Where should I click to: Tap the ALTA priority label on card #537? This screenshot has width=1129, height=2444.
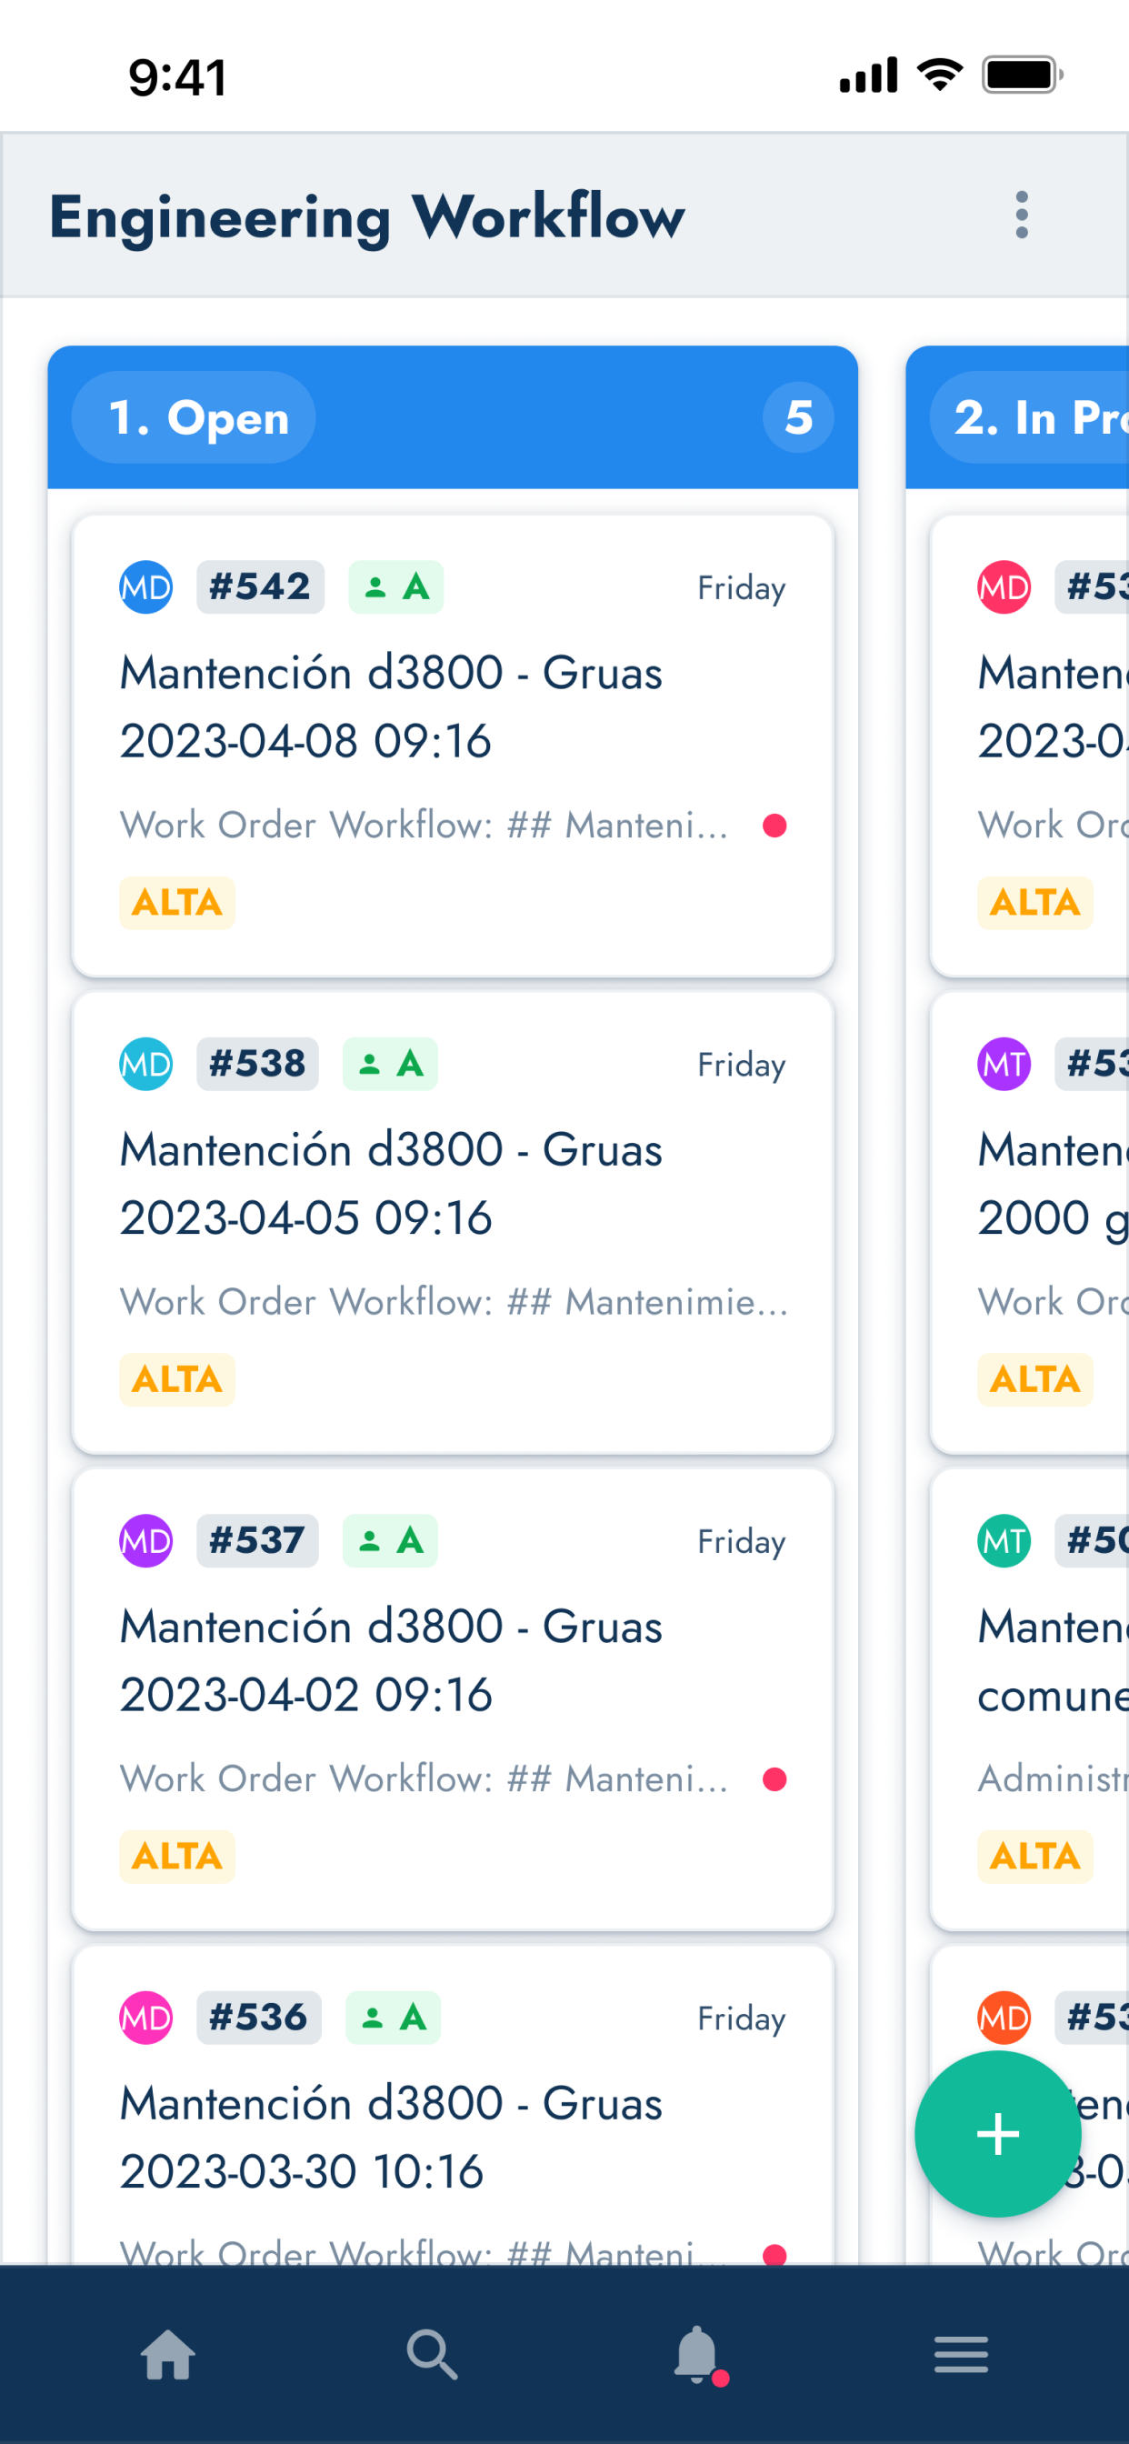pos(176,1856)
